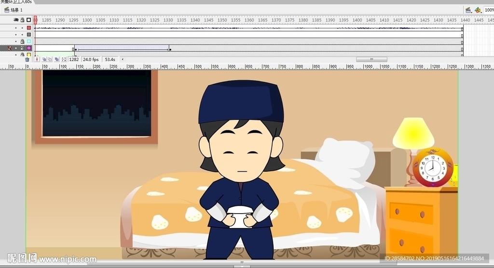Screen dimensions: 494x268
Task: Toggle show or hide all layers eye icon
Action: click(x=16, y=20)
